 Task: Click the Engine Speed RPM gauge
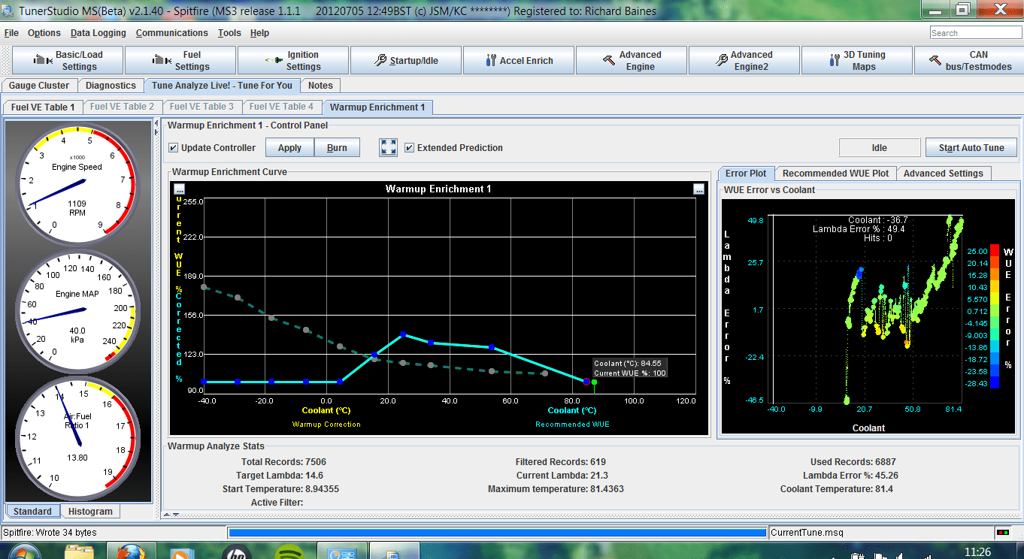(77, 185)
